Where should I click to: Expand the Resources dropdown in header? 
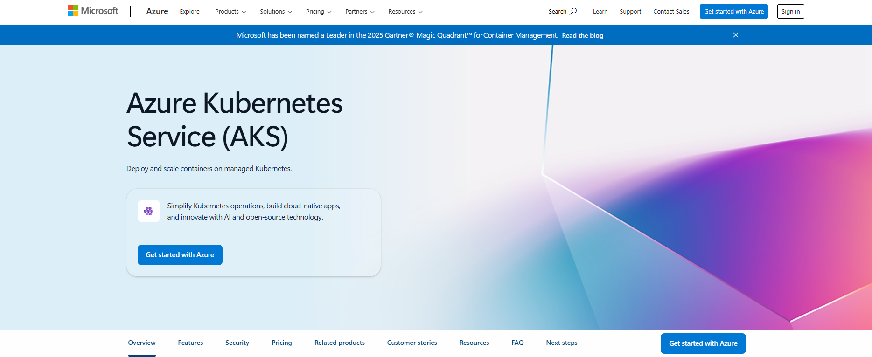click(x=405, y=12)
